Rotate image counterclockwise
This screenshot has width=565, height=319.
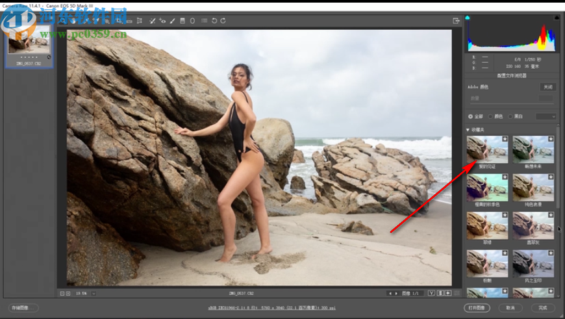(x=214, y=21)
